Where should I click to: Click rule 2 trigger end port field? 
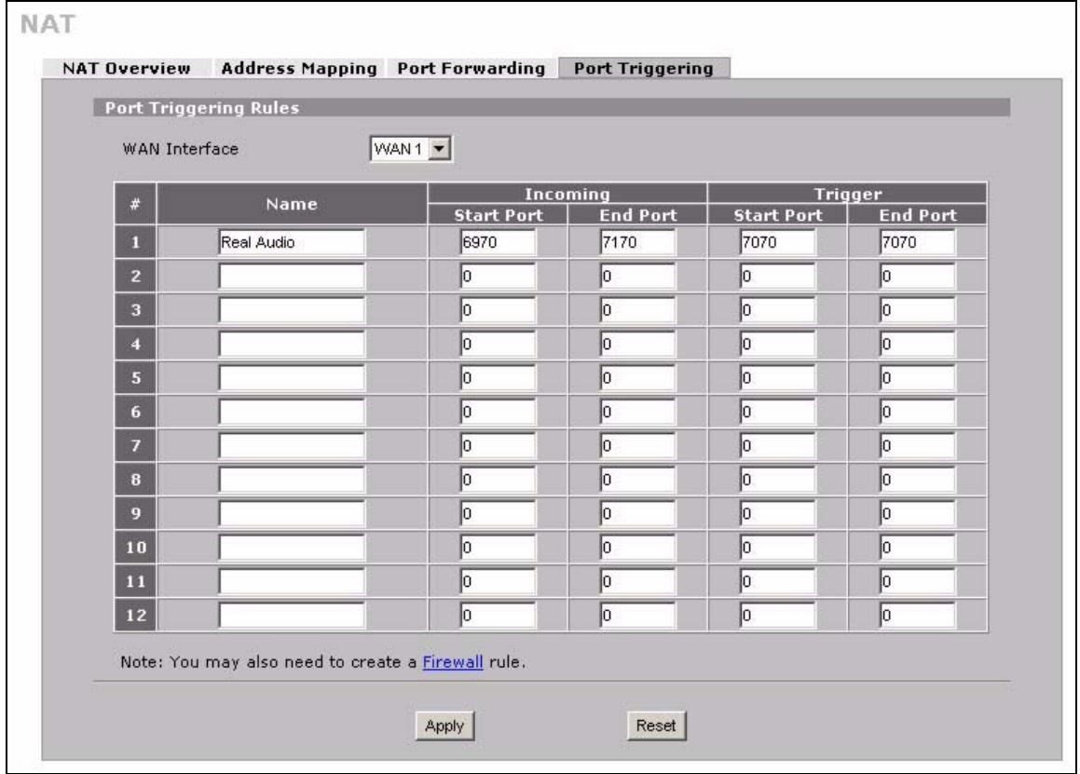coord(918,276)
